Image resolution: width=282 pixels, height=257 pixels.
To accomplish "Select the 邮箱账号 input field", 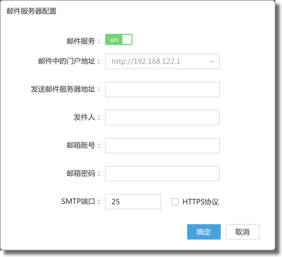I will click(x=162, y=146).
